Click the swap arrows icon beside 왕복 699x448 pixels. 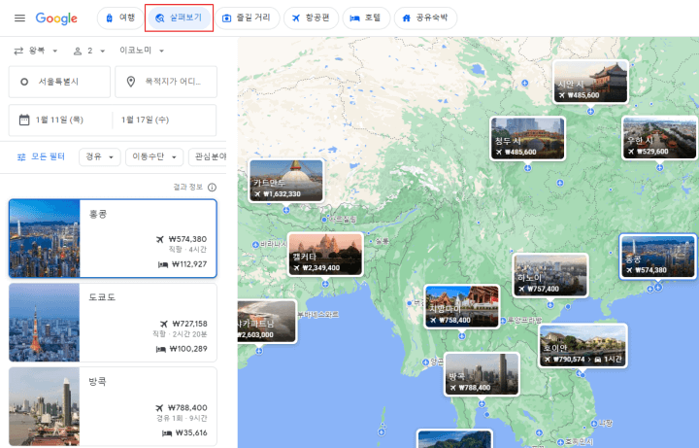(x=18, y=51)
